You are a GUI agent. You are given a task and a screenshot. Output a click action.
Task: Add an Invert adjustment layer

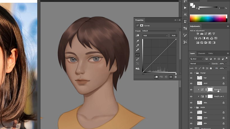[x=198, y=43]
